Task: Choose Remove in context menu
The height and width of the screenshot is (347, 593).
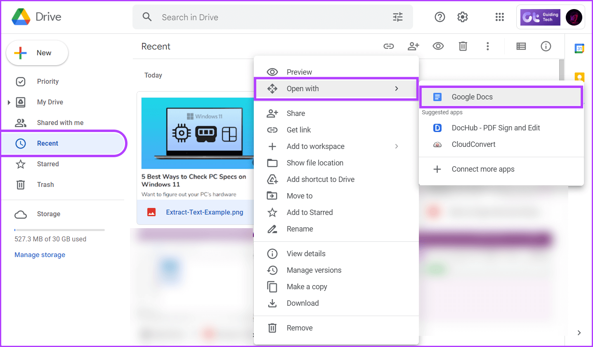Action: pos(336,328)
